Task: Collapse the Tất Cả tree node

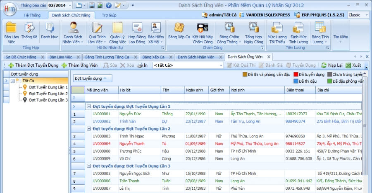Action: point(13,81)
